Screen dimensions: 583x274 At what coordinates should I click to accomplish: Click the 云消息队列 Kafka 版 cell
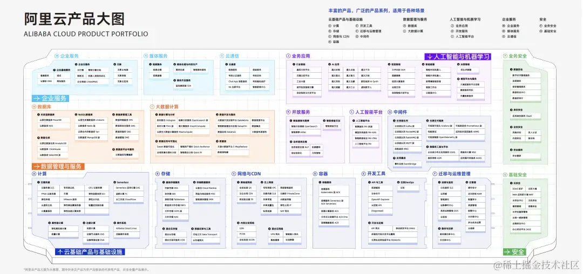point(406,126)
